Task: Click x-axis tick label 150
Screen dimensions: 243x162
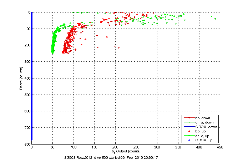Action: [94, 147]
